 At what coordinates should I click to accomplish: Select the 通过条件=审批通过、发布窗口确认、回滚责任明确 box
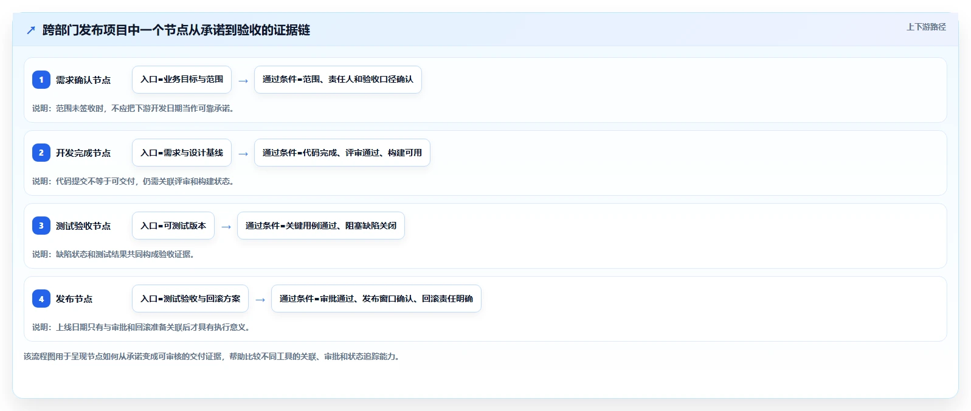pos(376,299)
